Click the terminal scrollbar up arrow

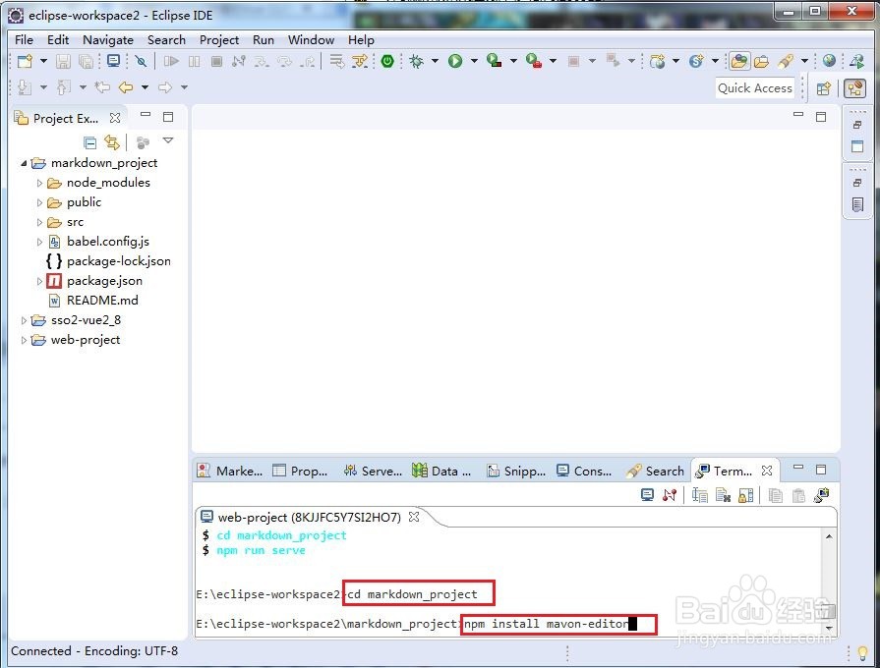click(x=829, y=536)
